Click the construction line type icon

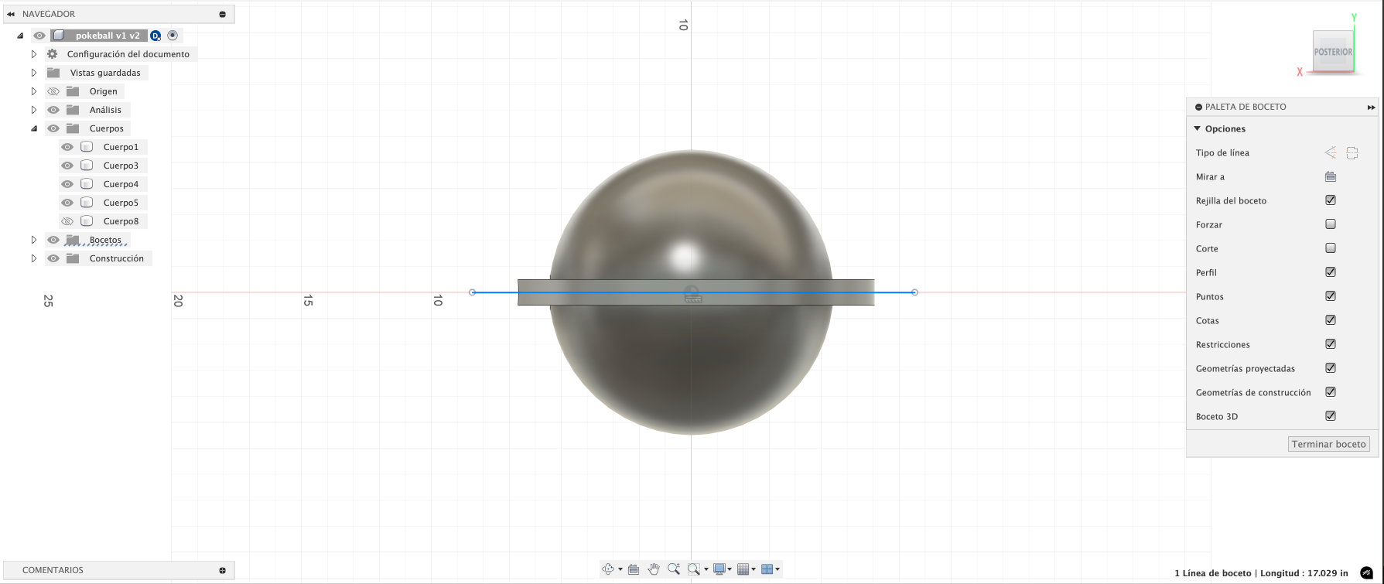[x=1352, y=152]
